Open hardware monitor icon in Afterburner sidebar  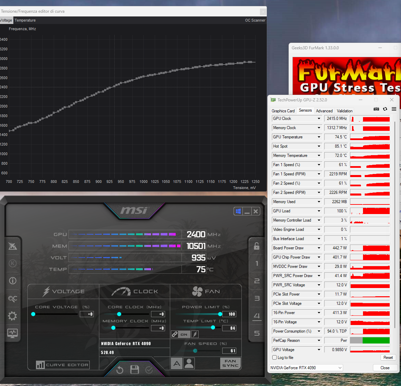[x=13, y=333]
